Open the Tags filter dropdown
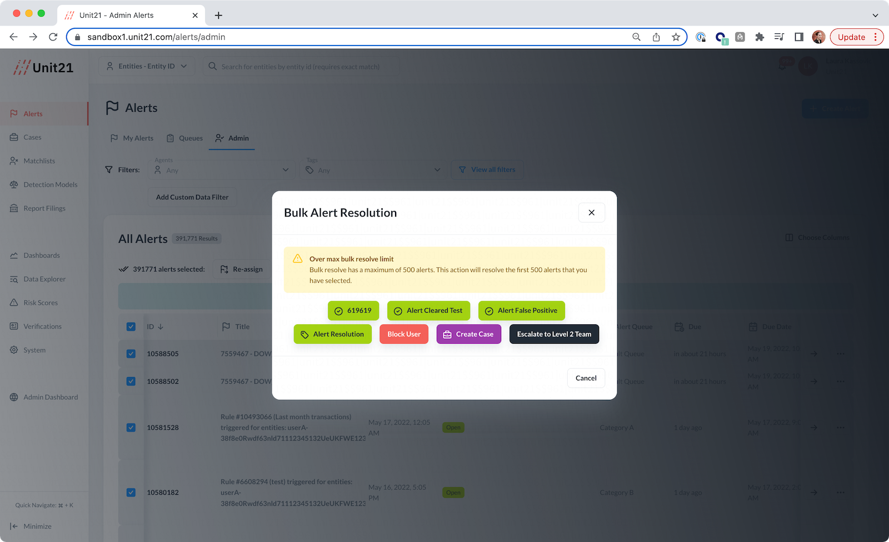Viewport: 889px width, 542px height. click(x=373, y=170)
